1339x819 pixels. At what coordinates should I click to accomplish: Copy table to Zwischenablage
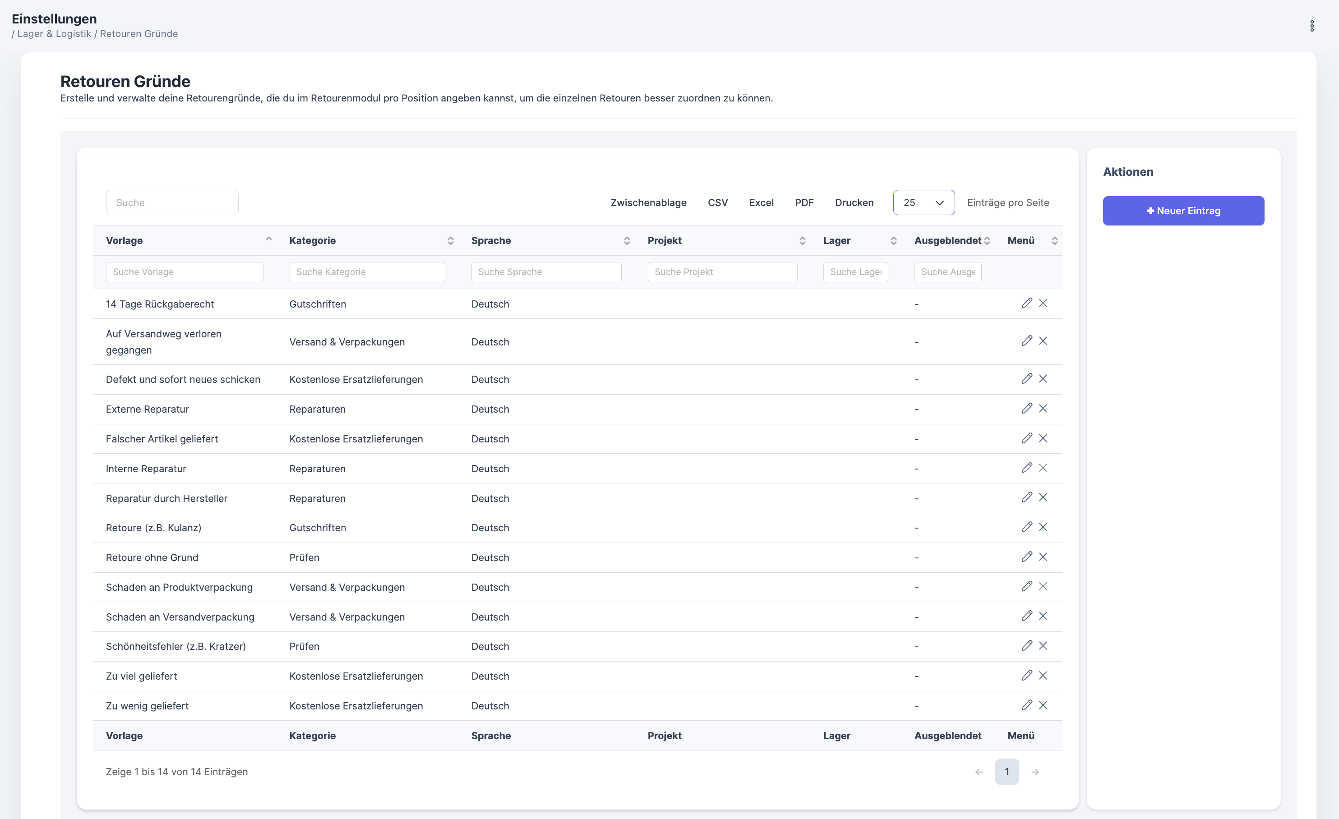tap(648, 202)
